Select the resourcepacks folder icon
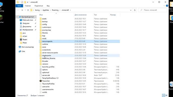173x97 pixels. 41,41
